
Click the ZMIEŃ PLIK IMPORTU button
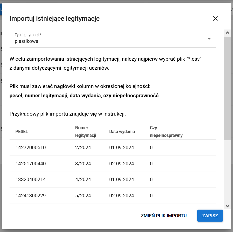pos(164,216)
